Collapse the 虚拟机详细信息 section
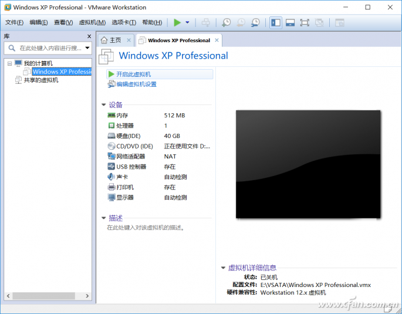Screen dimensions: 402x314 (x=223, y=268)
